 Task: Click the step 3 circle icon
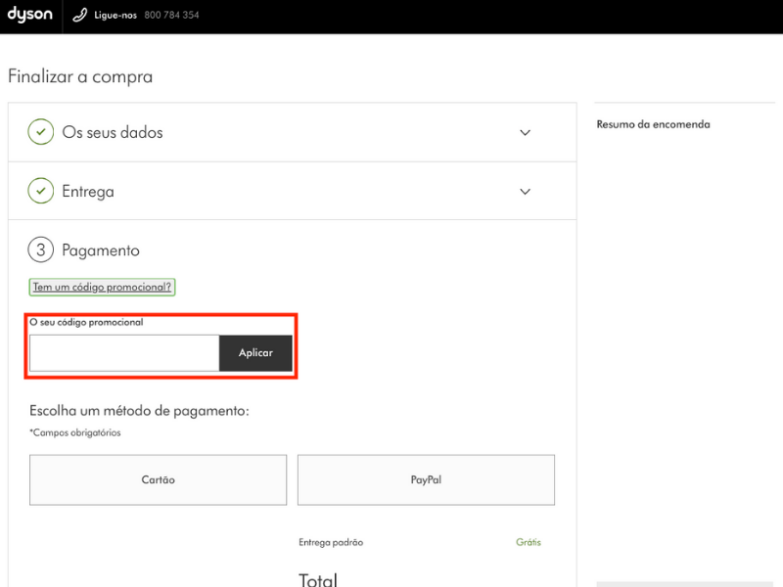(41, 249)
